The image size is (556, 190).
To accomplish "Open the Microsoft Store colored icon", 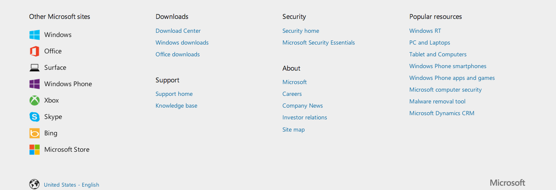I will click(x=35, y=150).
